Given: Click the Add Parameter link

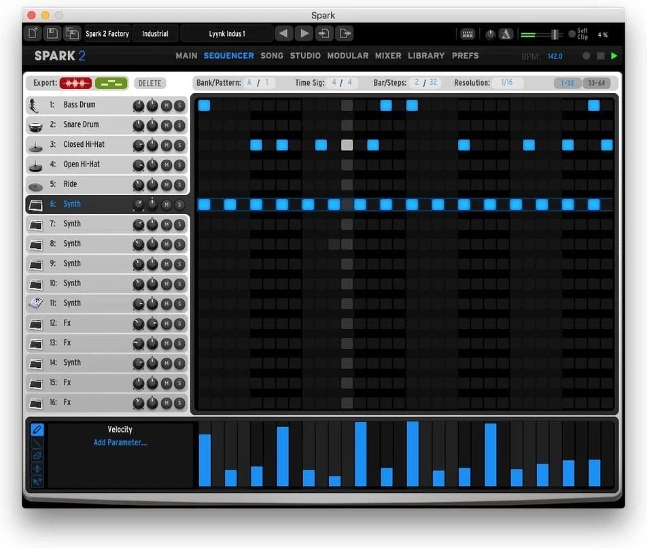Looking at the screenshot, I should point(120,443).
